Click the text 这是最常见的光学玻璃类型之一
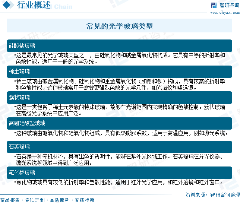Image resolution: width=240 pixels, height=203 pixels. (x=52, y=55)
